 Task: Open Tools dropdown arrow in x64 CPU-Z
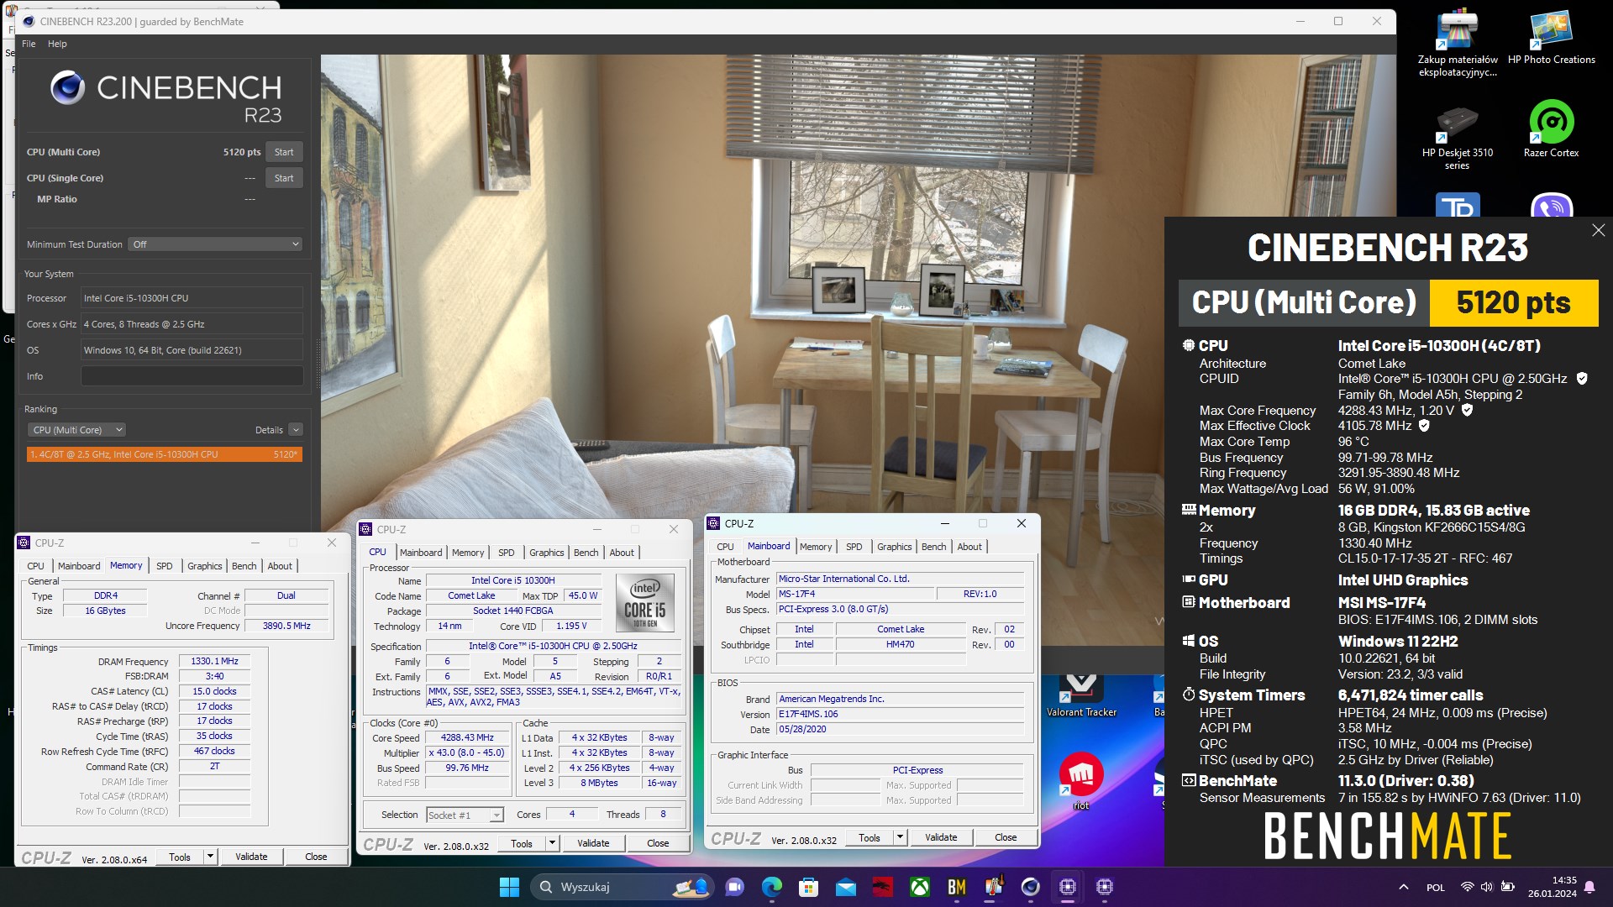[211, 857]
